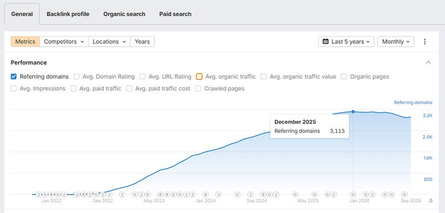
Task: Open the Paid search tab
Action: (175, 14)
